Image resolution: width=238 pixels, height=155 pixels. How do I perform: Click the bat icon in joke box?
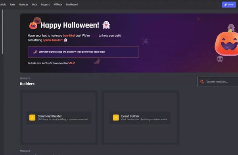[35, 52]
